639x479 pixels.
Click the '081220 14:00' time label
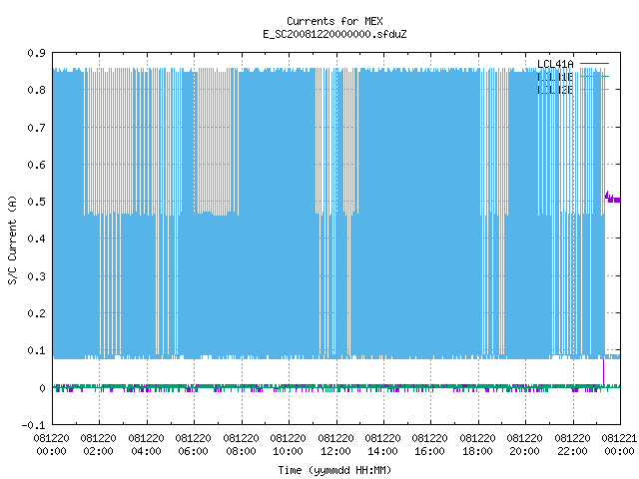coord(382,445)
